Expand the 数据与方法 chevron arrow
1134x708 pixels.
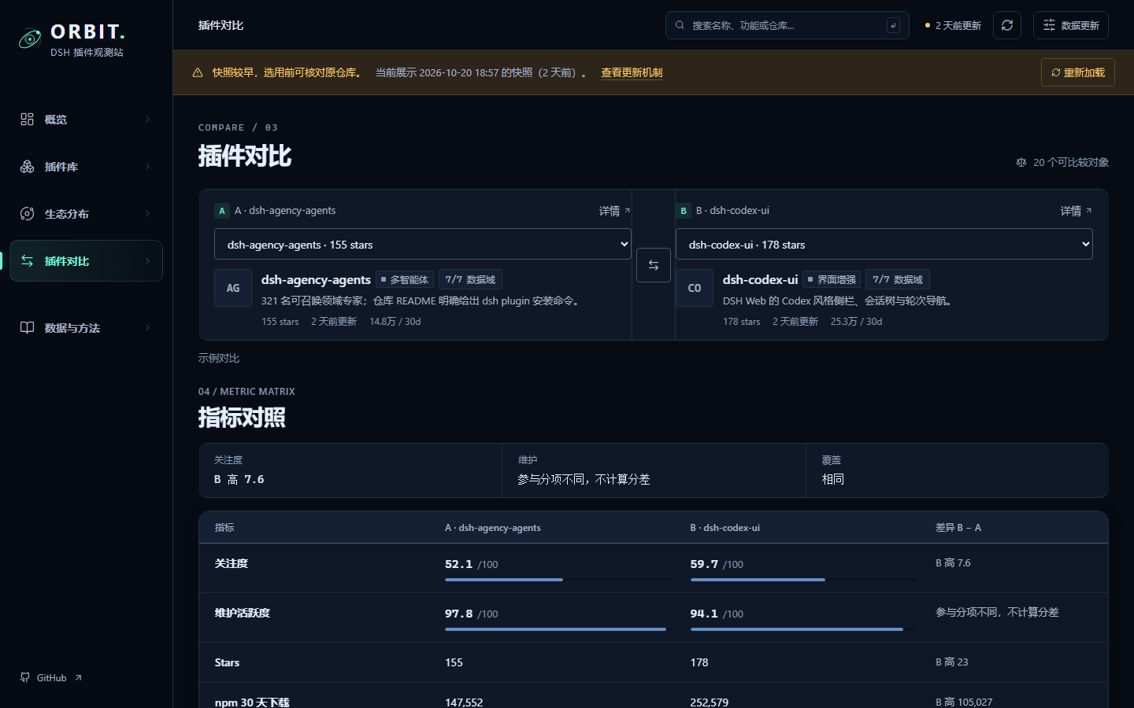click(x=147, y=327)
